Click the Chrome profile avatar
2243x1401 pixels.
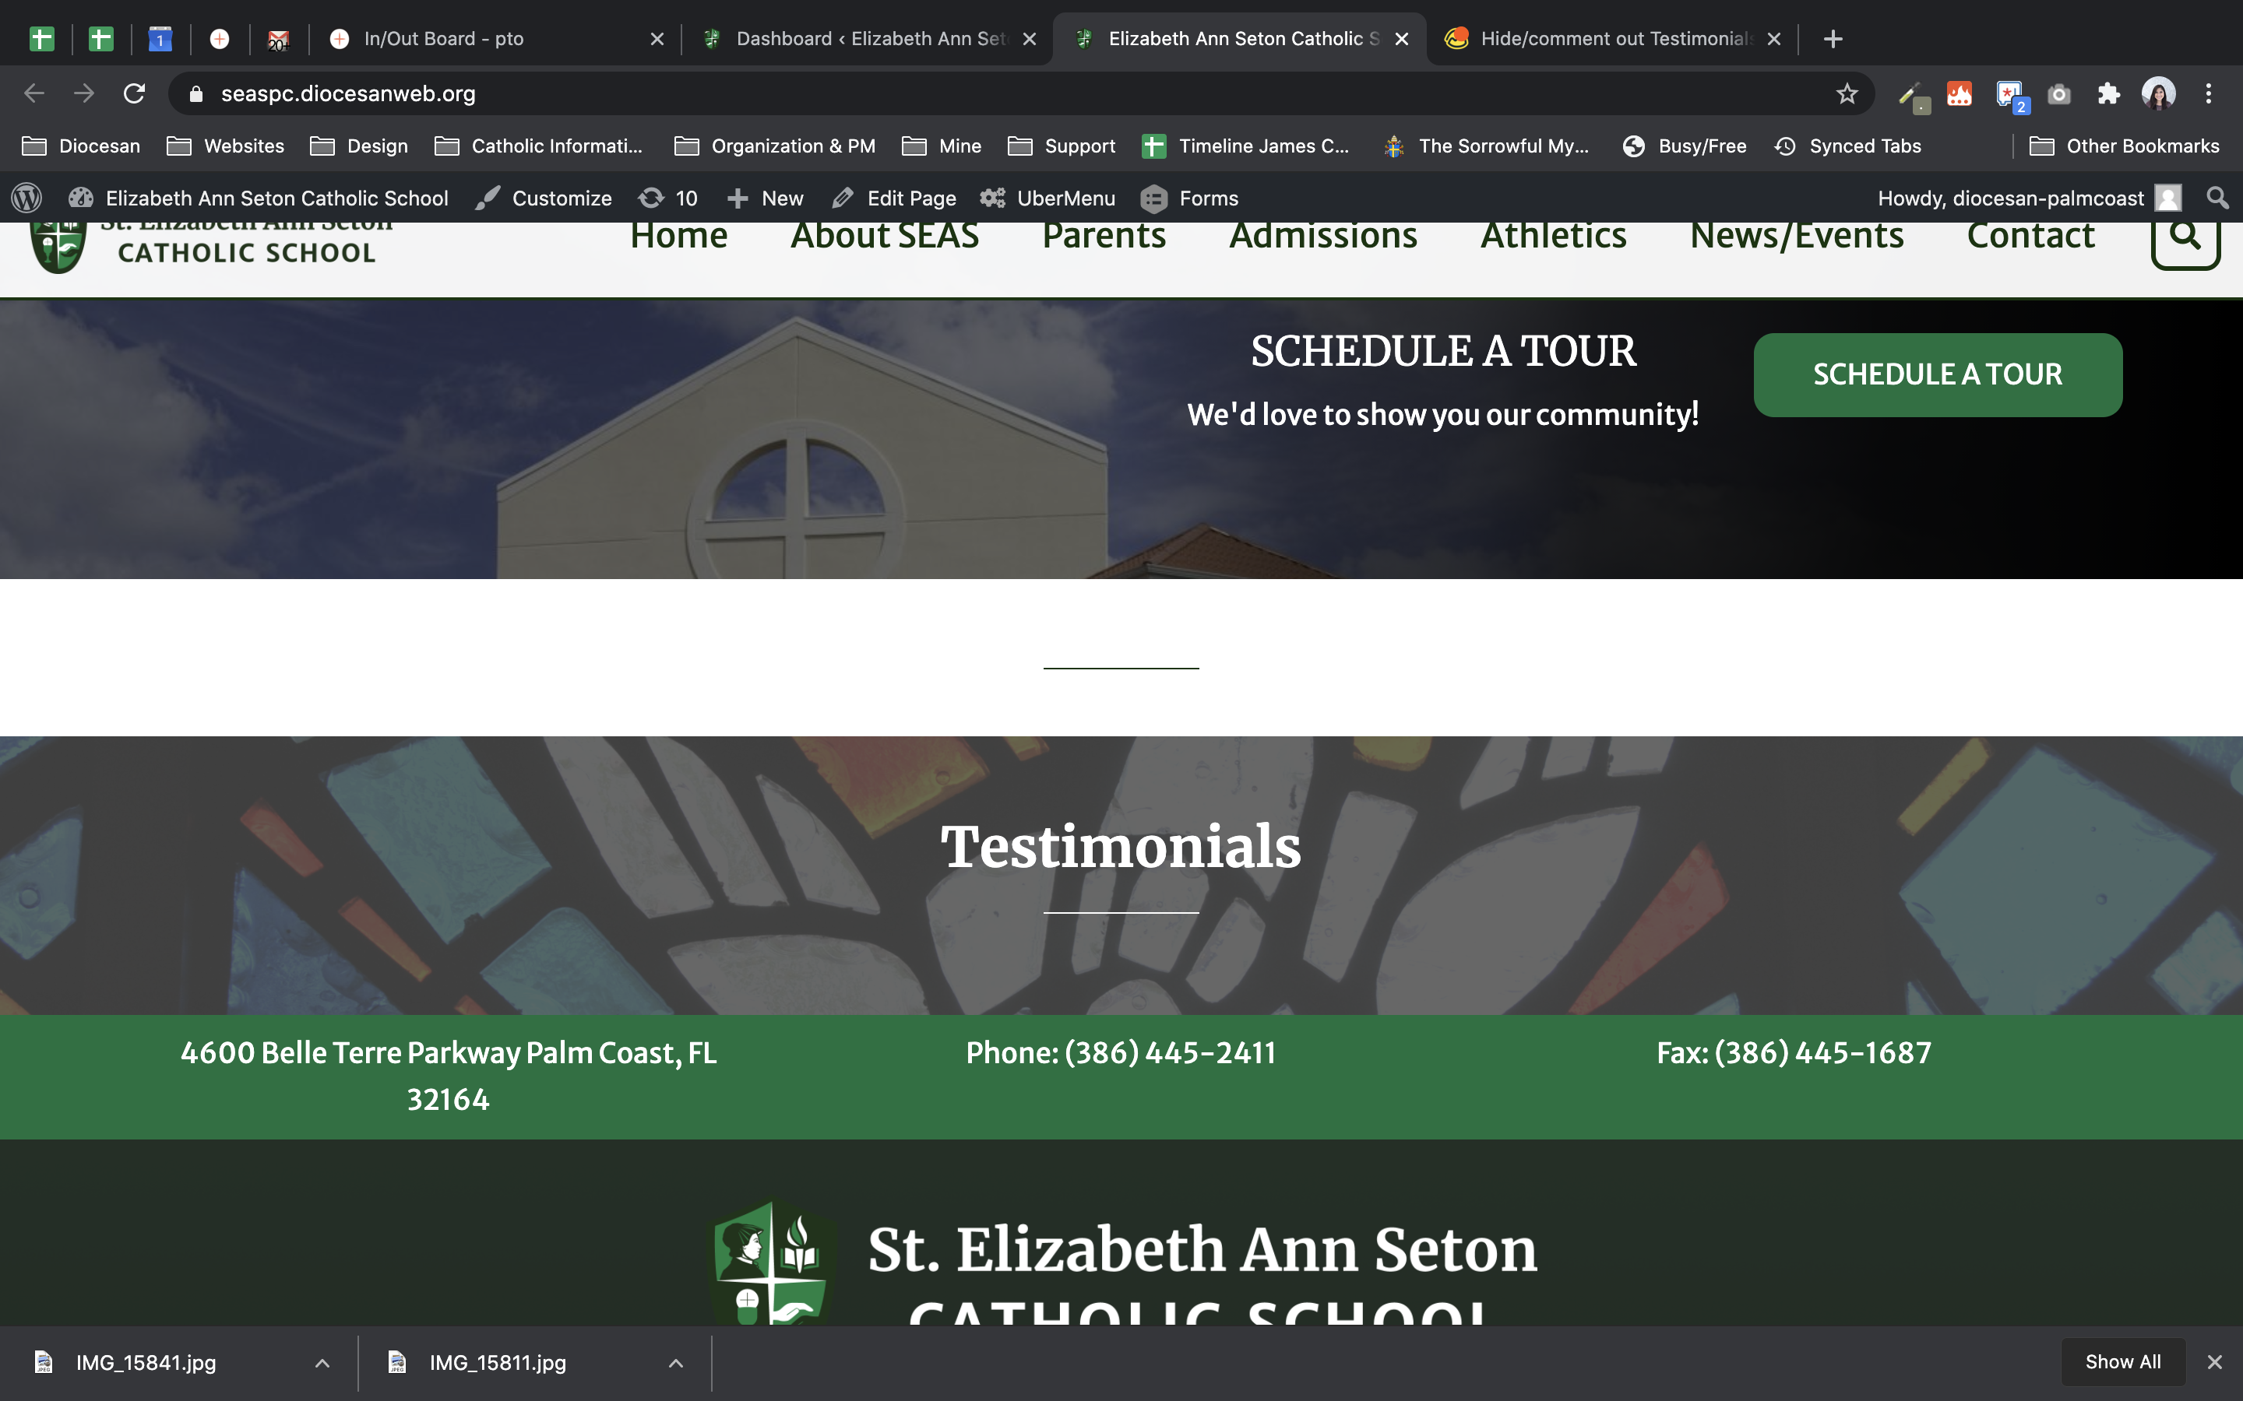(2158, 93)
